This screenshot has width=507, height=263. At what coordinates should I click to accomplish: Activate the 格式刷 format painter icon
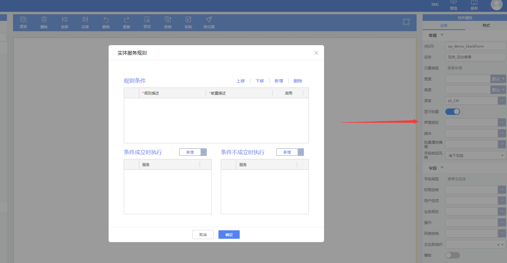[209, 19]
